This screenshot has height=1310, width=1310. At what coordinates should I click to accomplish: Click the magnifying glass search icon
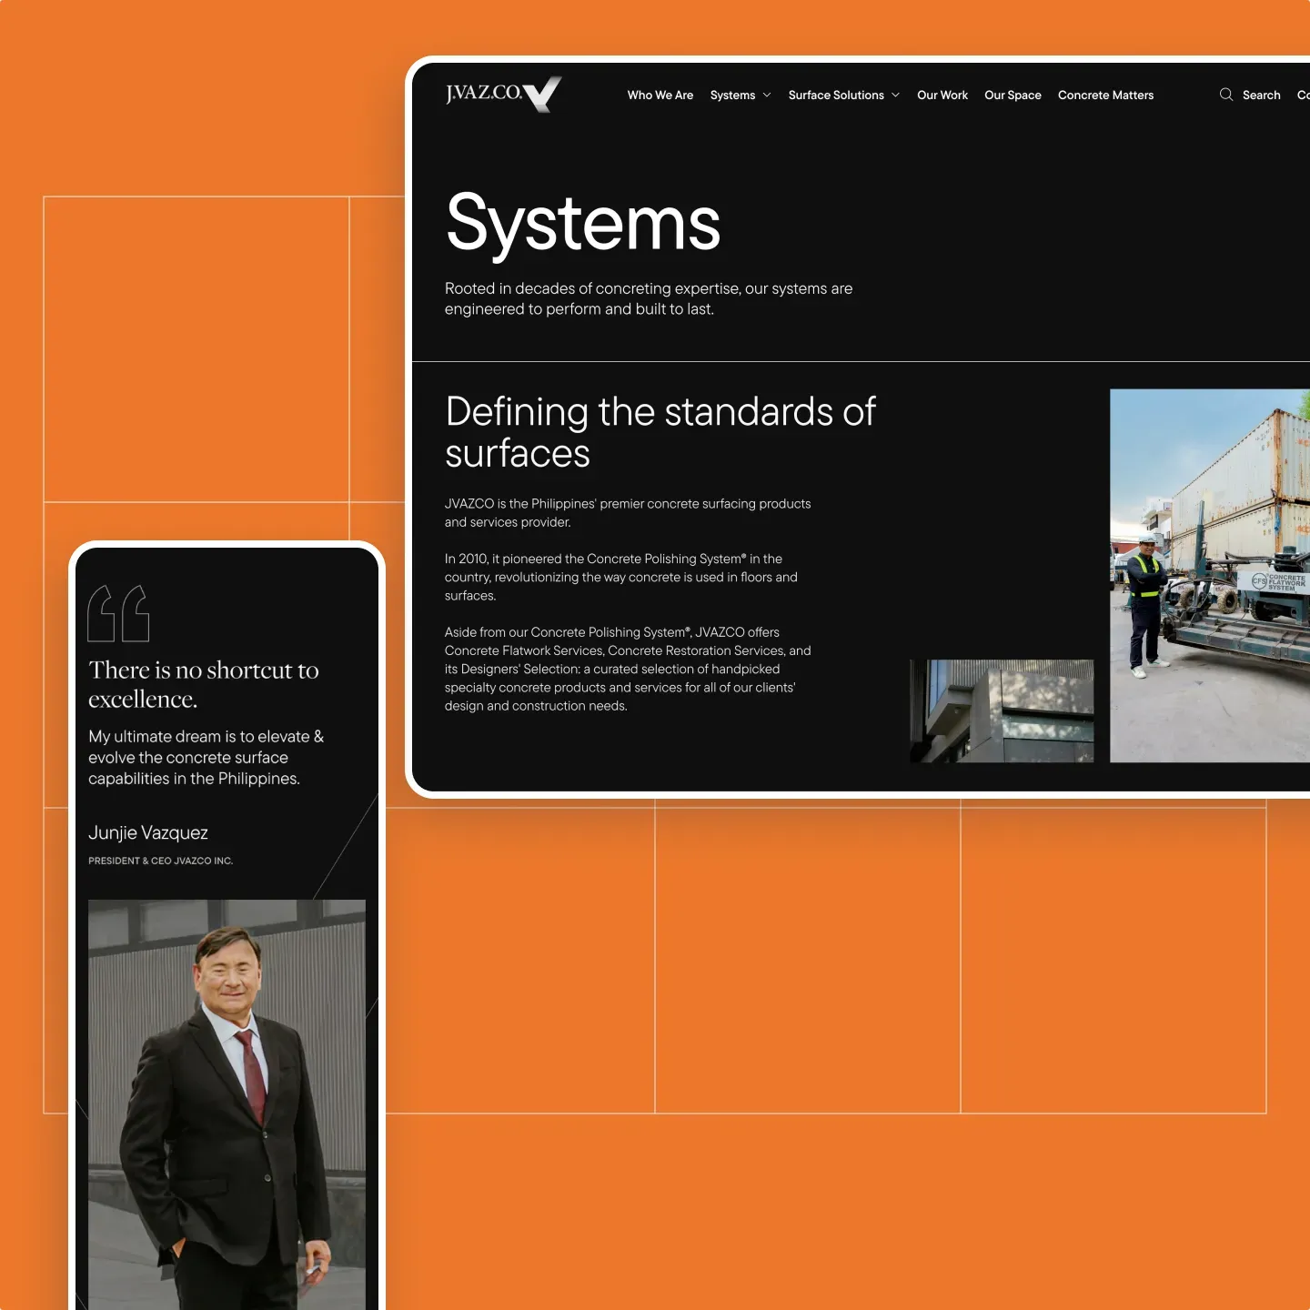(x=1225, y=95)
